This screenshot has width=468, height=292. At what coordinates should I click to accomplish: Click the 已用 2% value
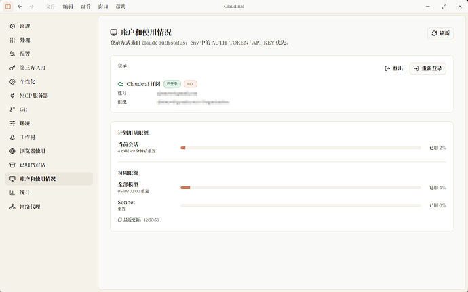click(438, 148)
